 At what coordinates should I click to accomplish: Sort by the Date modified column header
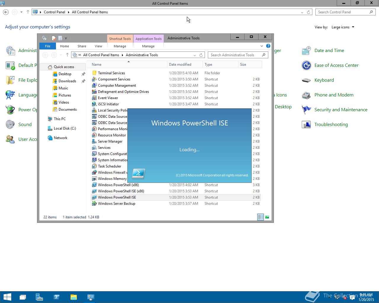pos(185,65)
